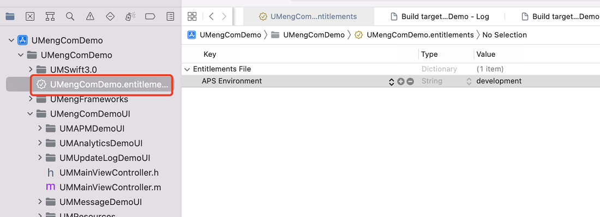This screenshot has height=217, width=600.
Task: Show the Issue navigator warning icon
Action: pos(90,16)
